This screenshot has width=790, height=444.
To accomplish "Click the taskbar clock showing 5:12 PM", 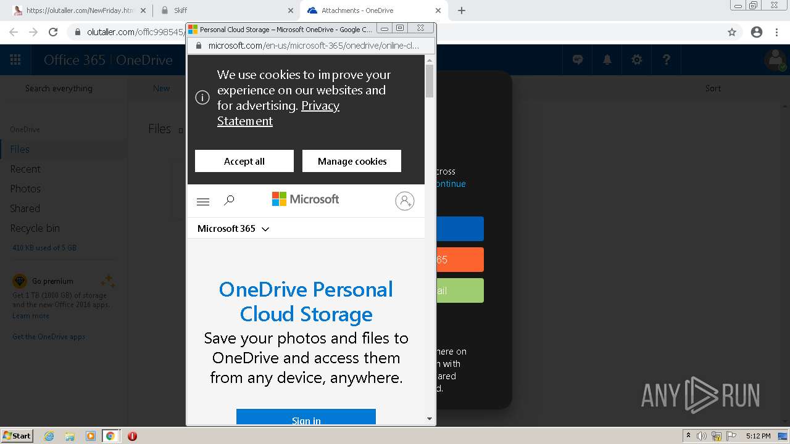I will (758, 436).
